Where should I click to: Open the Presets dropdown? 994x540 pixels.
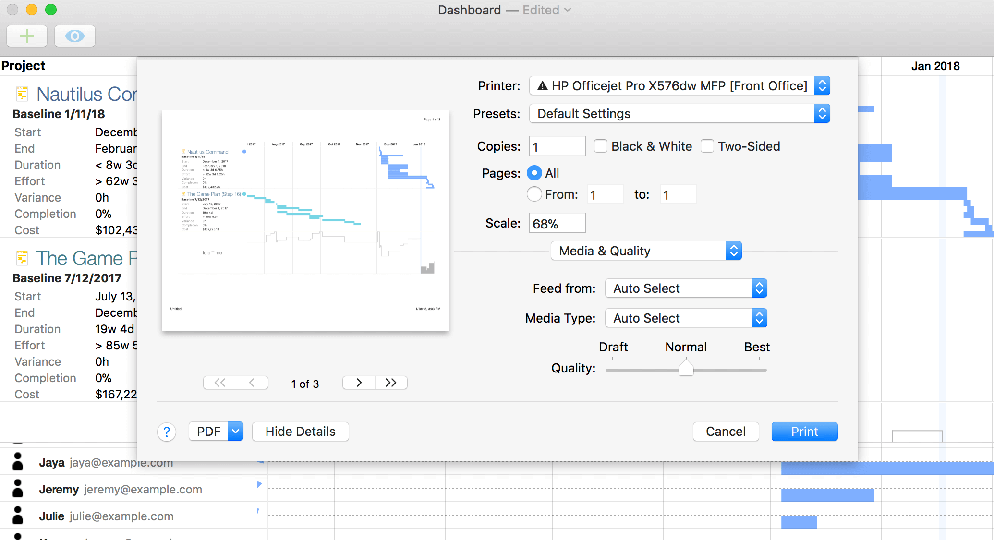pos(679,114)
